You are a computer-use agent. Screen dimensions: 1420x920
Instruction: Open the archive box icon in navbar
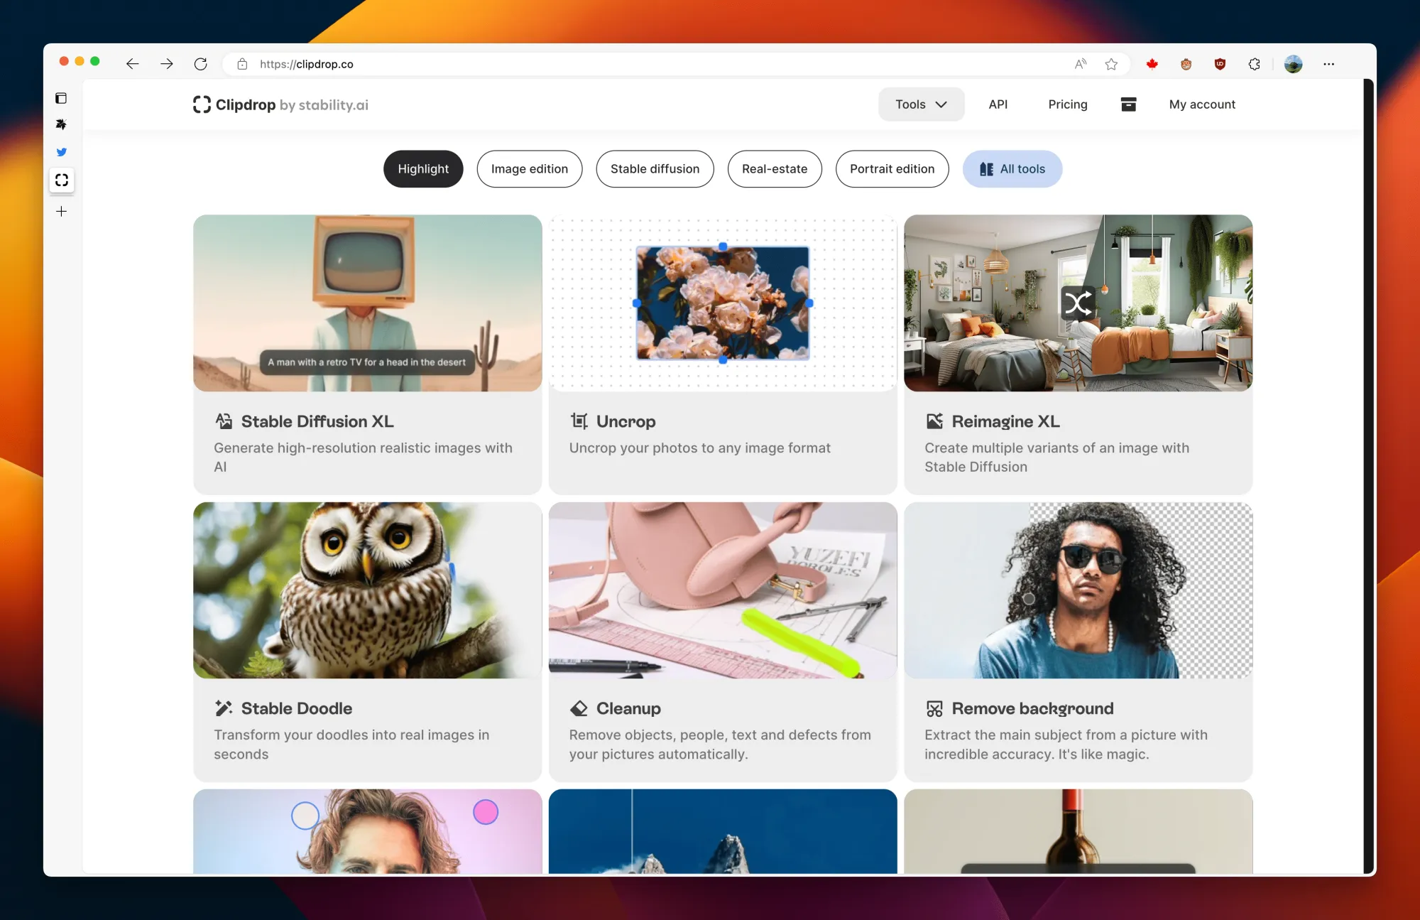point(1128,104)
